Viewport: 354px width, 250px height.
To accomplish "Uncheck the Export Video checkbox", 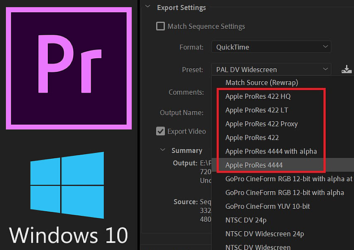I will [160, 131].
